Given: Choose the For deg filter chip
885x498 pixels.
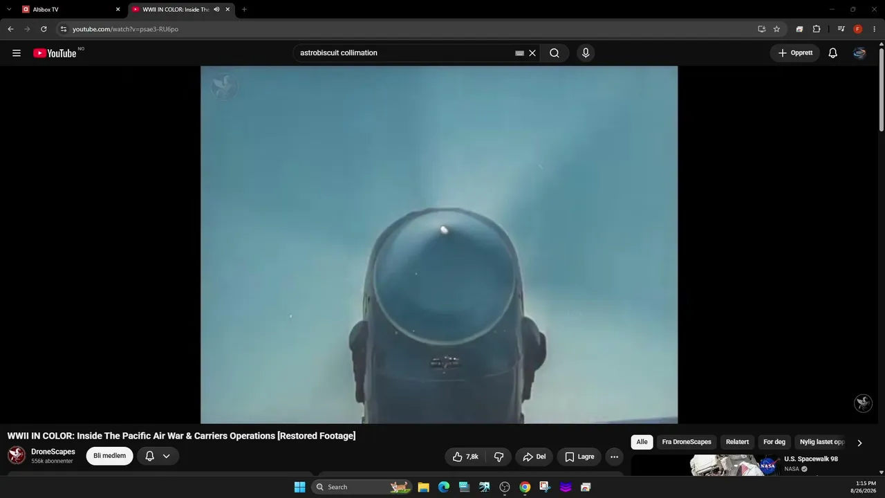Looking at the screenshot, I should coord(774,442).
